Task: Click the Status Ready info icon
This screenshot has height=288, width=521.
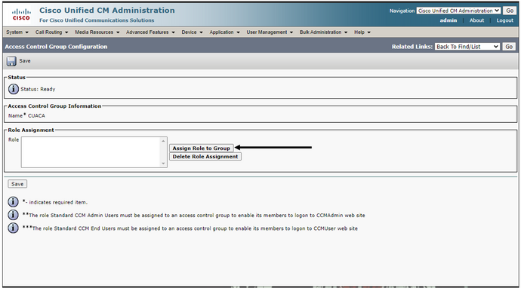Action: tap(14, 89)
